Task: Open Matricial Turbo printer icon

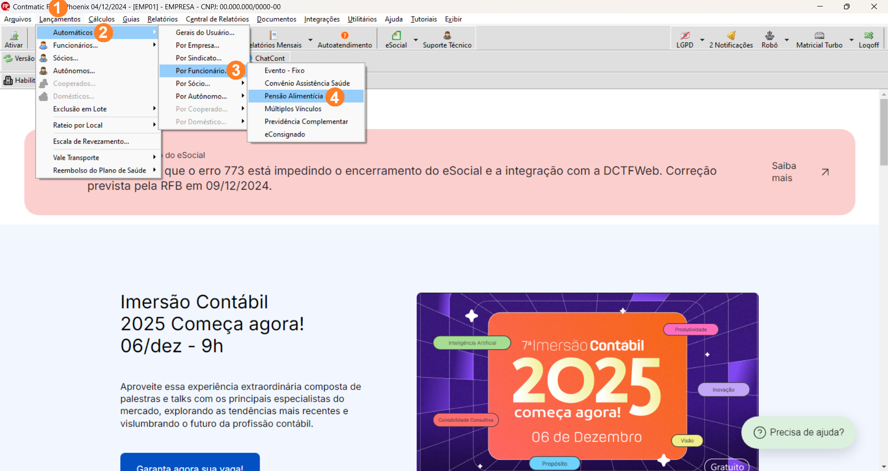Action: click(819, 36)
